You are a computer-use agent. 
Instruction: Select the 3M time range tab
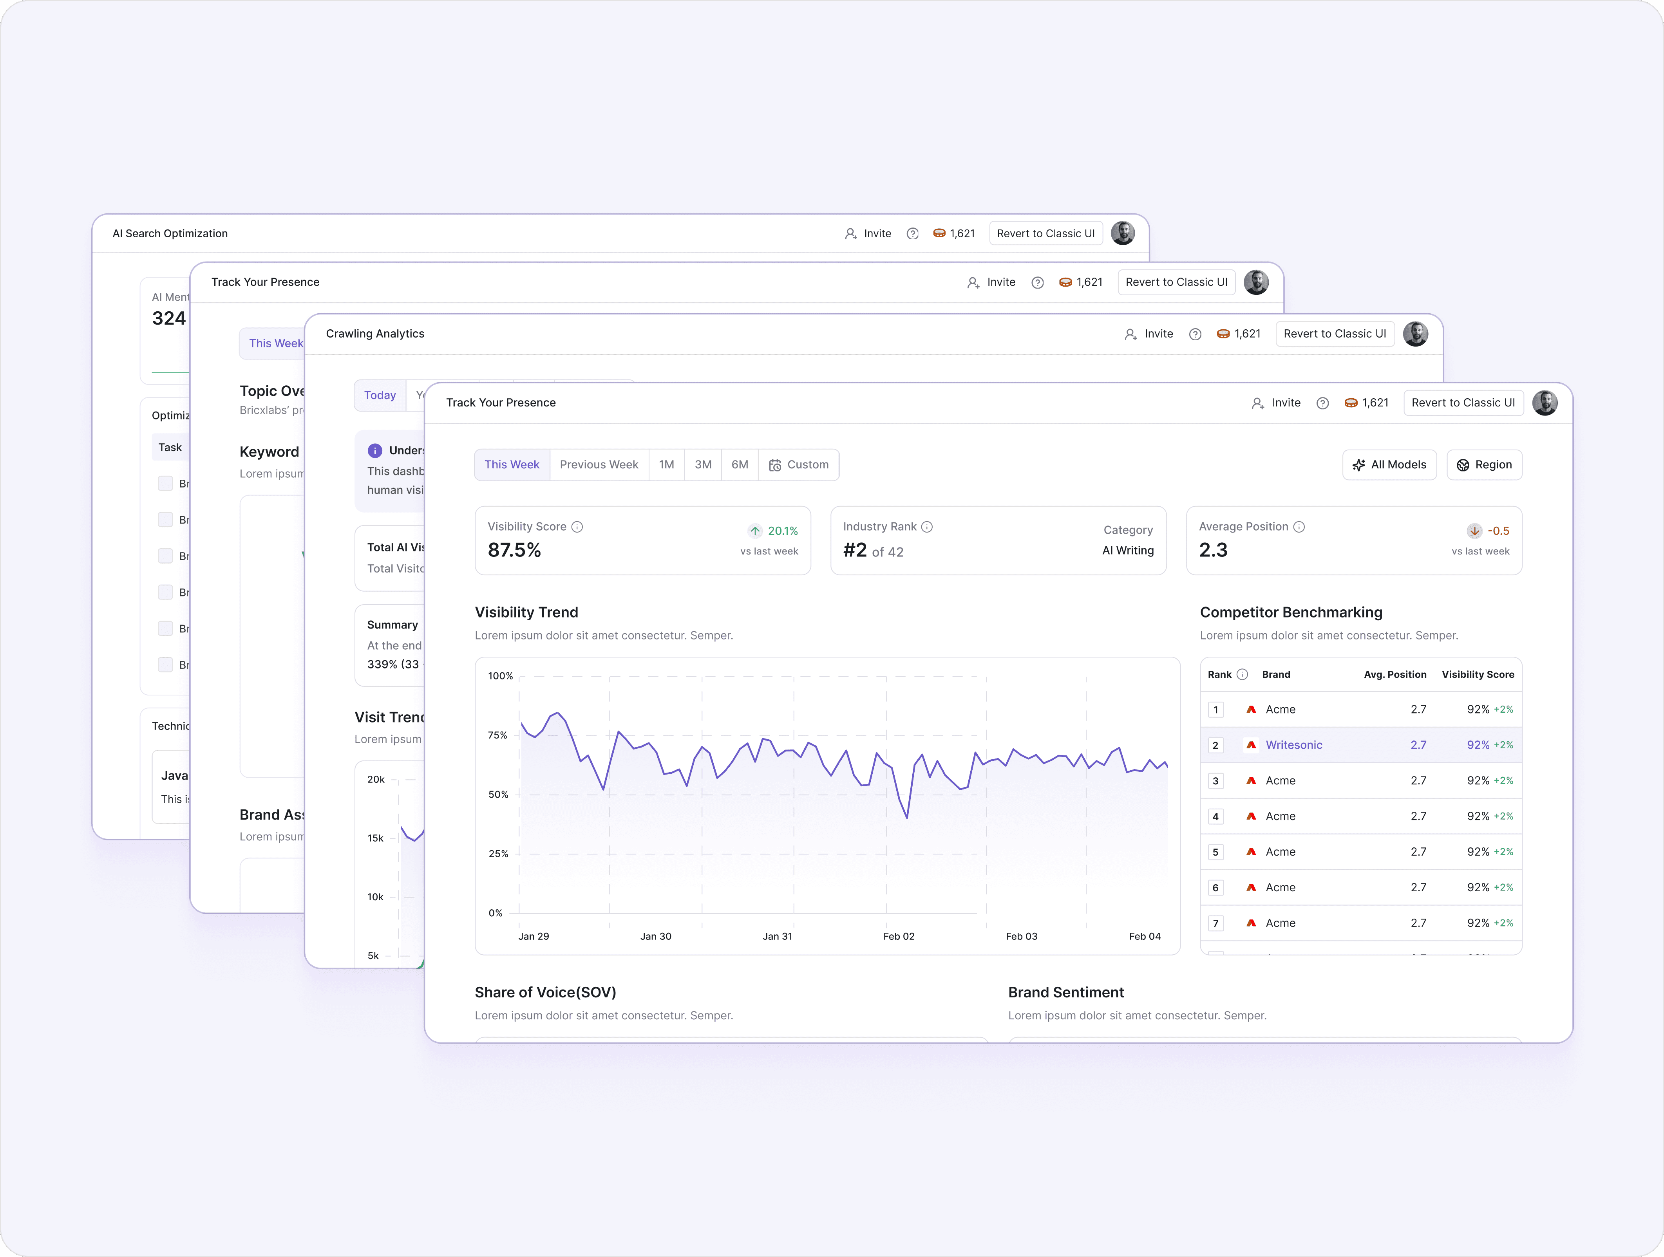tap(703, 465)
